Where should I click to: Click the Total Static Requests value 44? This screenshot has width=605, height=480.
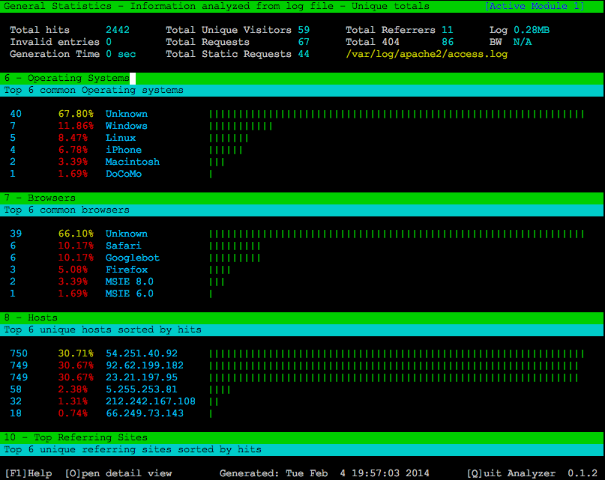[304, 54]
